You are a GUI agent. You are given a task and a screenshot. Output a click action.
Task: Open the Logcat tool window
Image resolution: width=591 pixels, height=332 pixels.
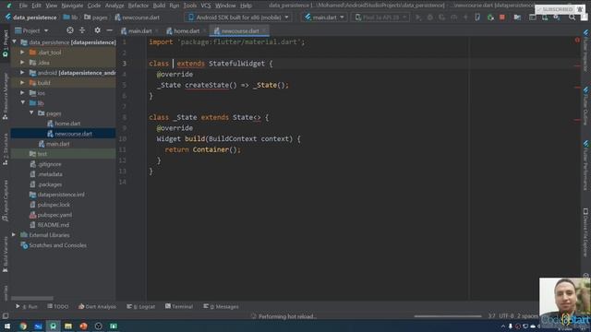141,307
